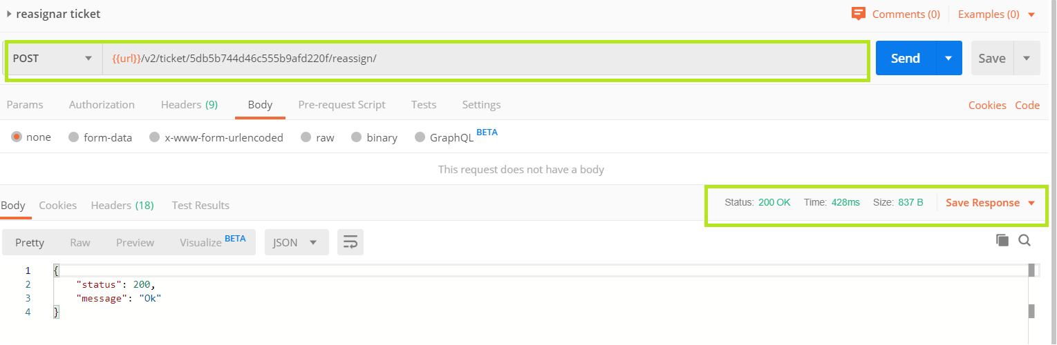The width and height of the screenshot is (1057, 345).
Task: Copy response with the copy icon
Action: click(x=1002, y=240)
